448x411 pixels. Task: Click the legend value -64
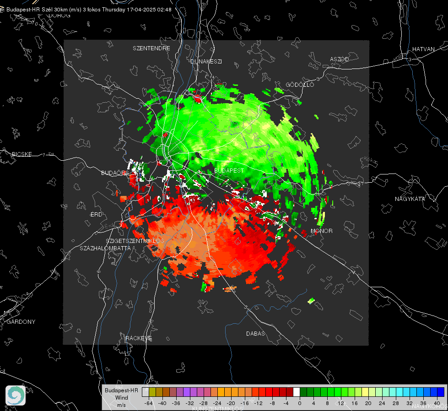[x=149, y=403]
